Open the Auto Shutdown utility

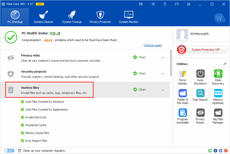click(x=200, y=77)
